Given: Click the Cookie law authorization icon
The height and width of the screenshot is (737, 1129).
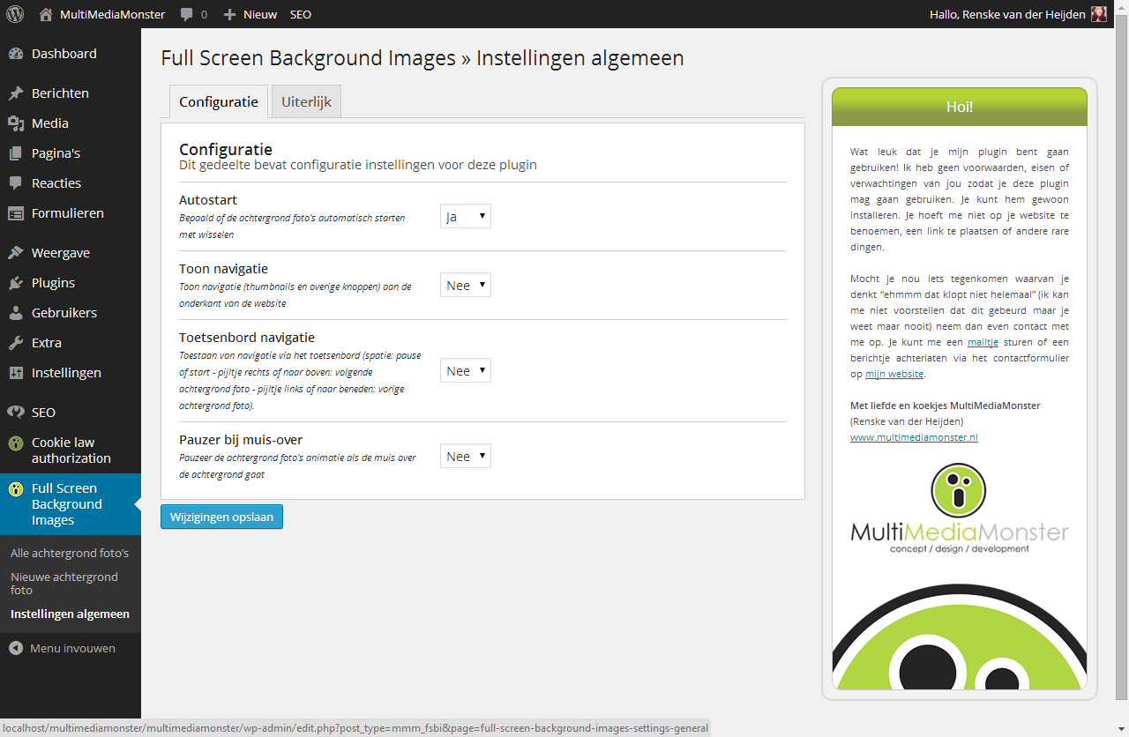Looking at the screenshot, I should [16, 443].
